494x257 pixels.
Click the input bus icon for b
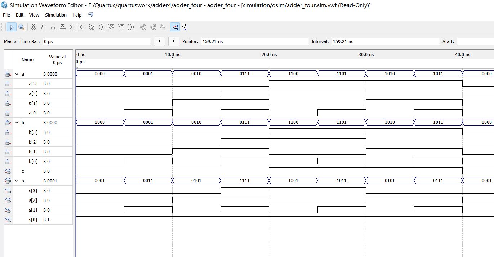(x=8, y=122)
